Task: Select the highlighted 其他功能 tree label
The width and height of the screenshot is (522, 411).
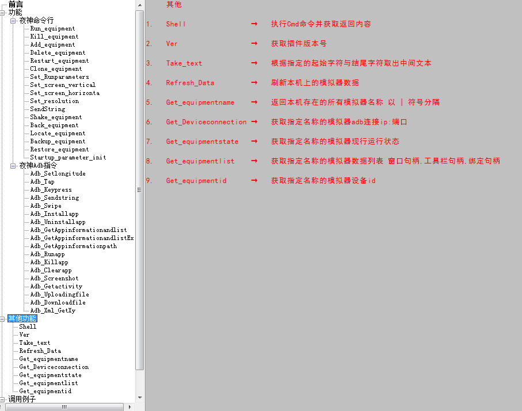Action: click(22, 319)
